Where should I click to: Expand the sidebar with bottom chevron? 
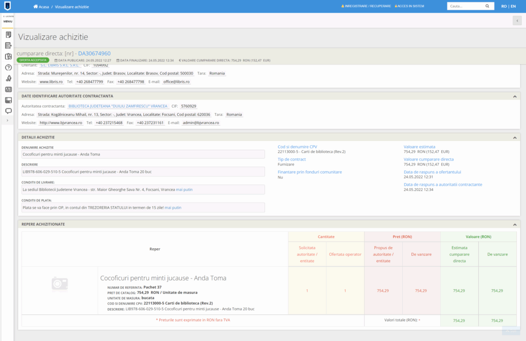[x=7, y=121]
